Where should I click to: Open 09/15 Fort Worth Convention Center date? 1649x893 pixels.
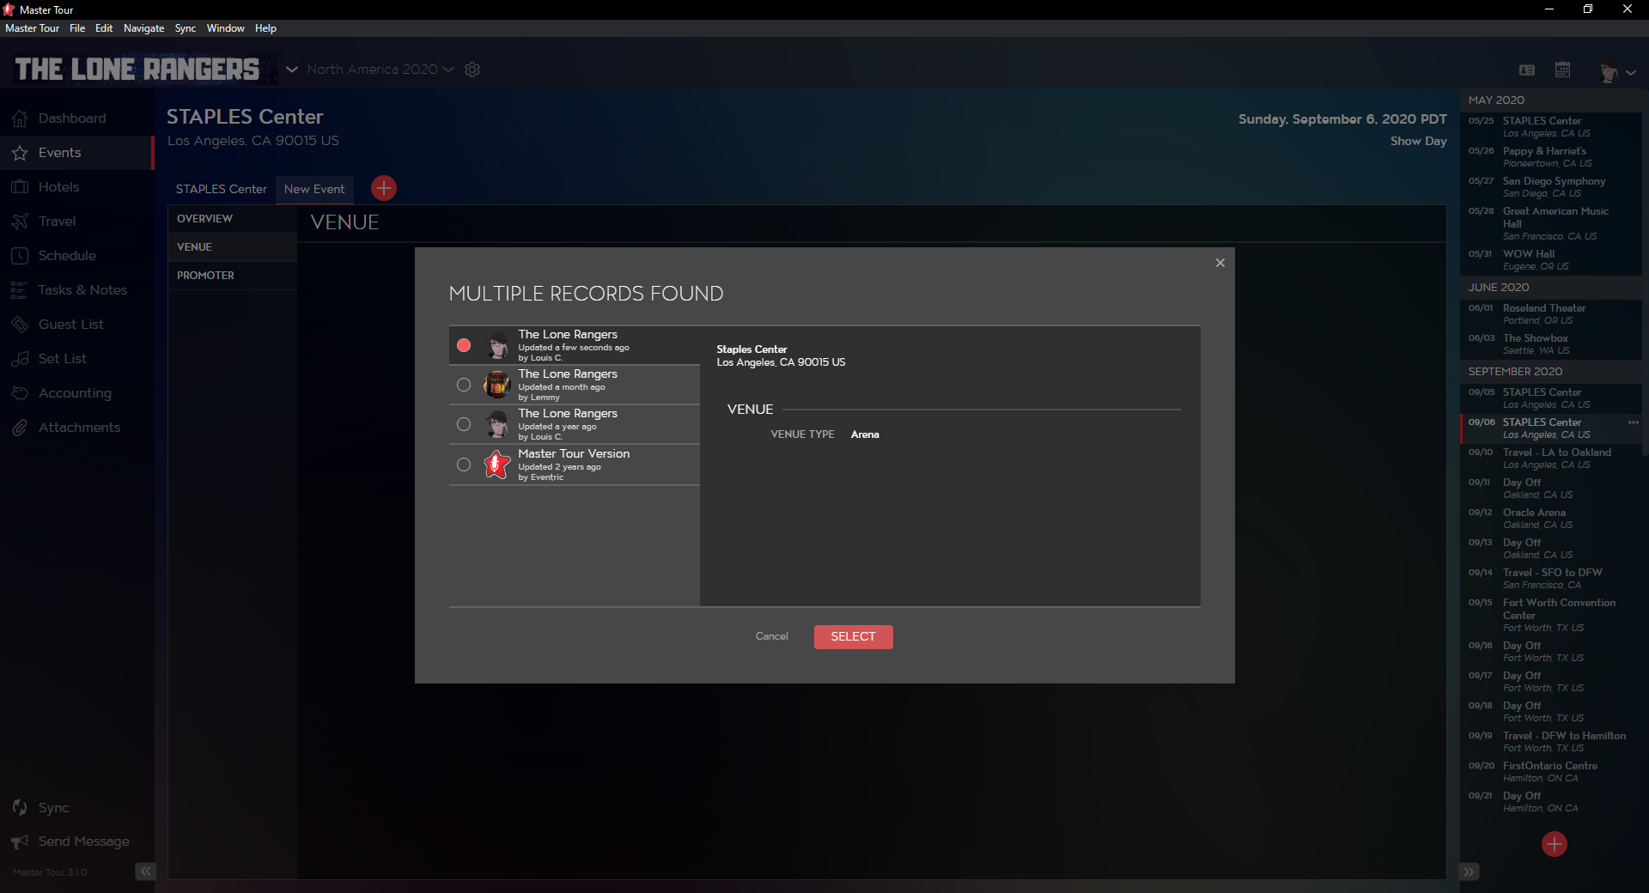pos(1550,615)
